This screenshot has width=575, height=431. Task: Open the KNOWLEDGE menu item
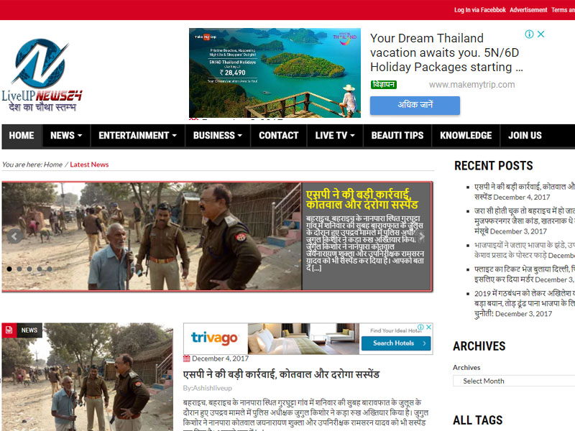click(465, 136)
